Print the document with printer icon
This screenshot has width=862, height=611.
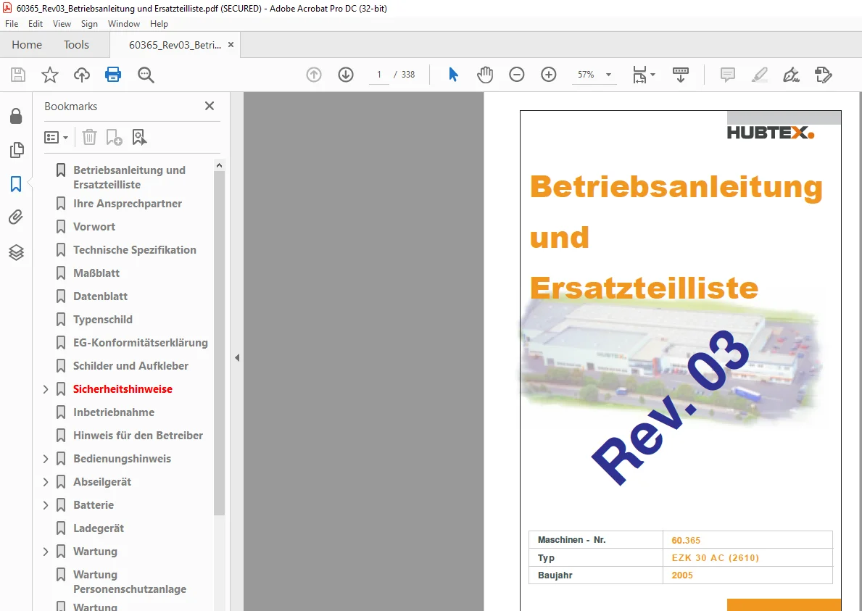(x=113, y=75)
